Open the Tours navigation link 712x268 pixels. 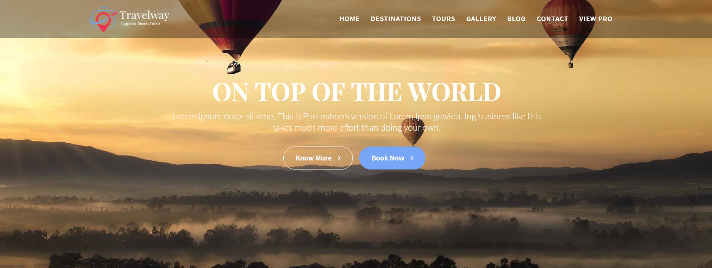443,19
